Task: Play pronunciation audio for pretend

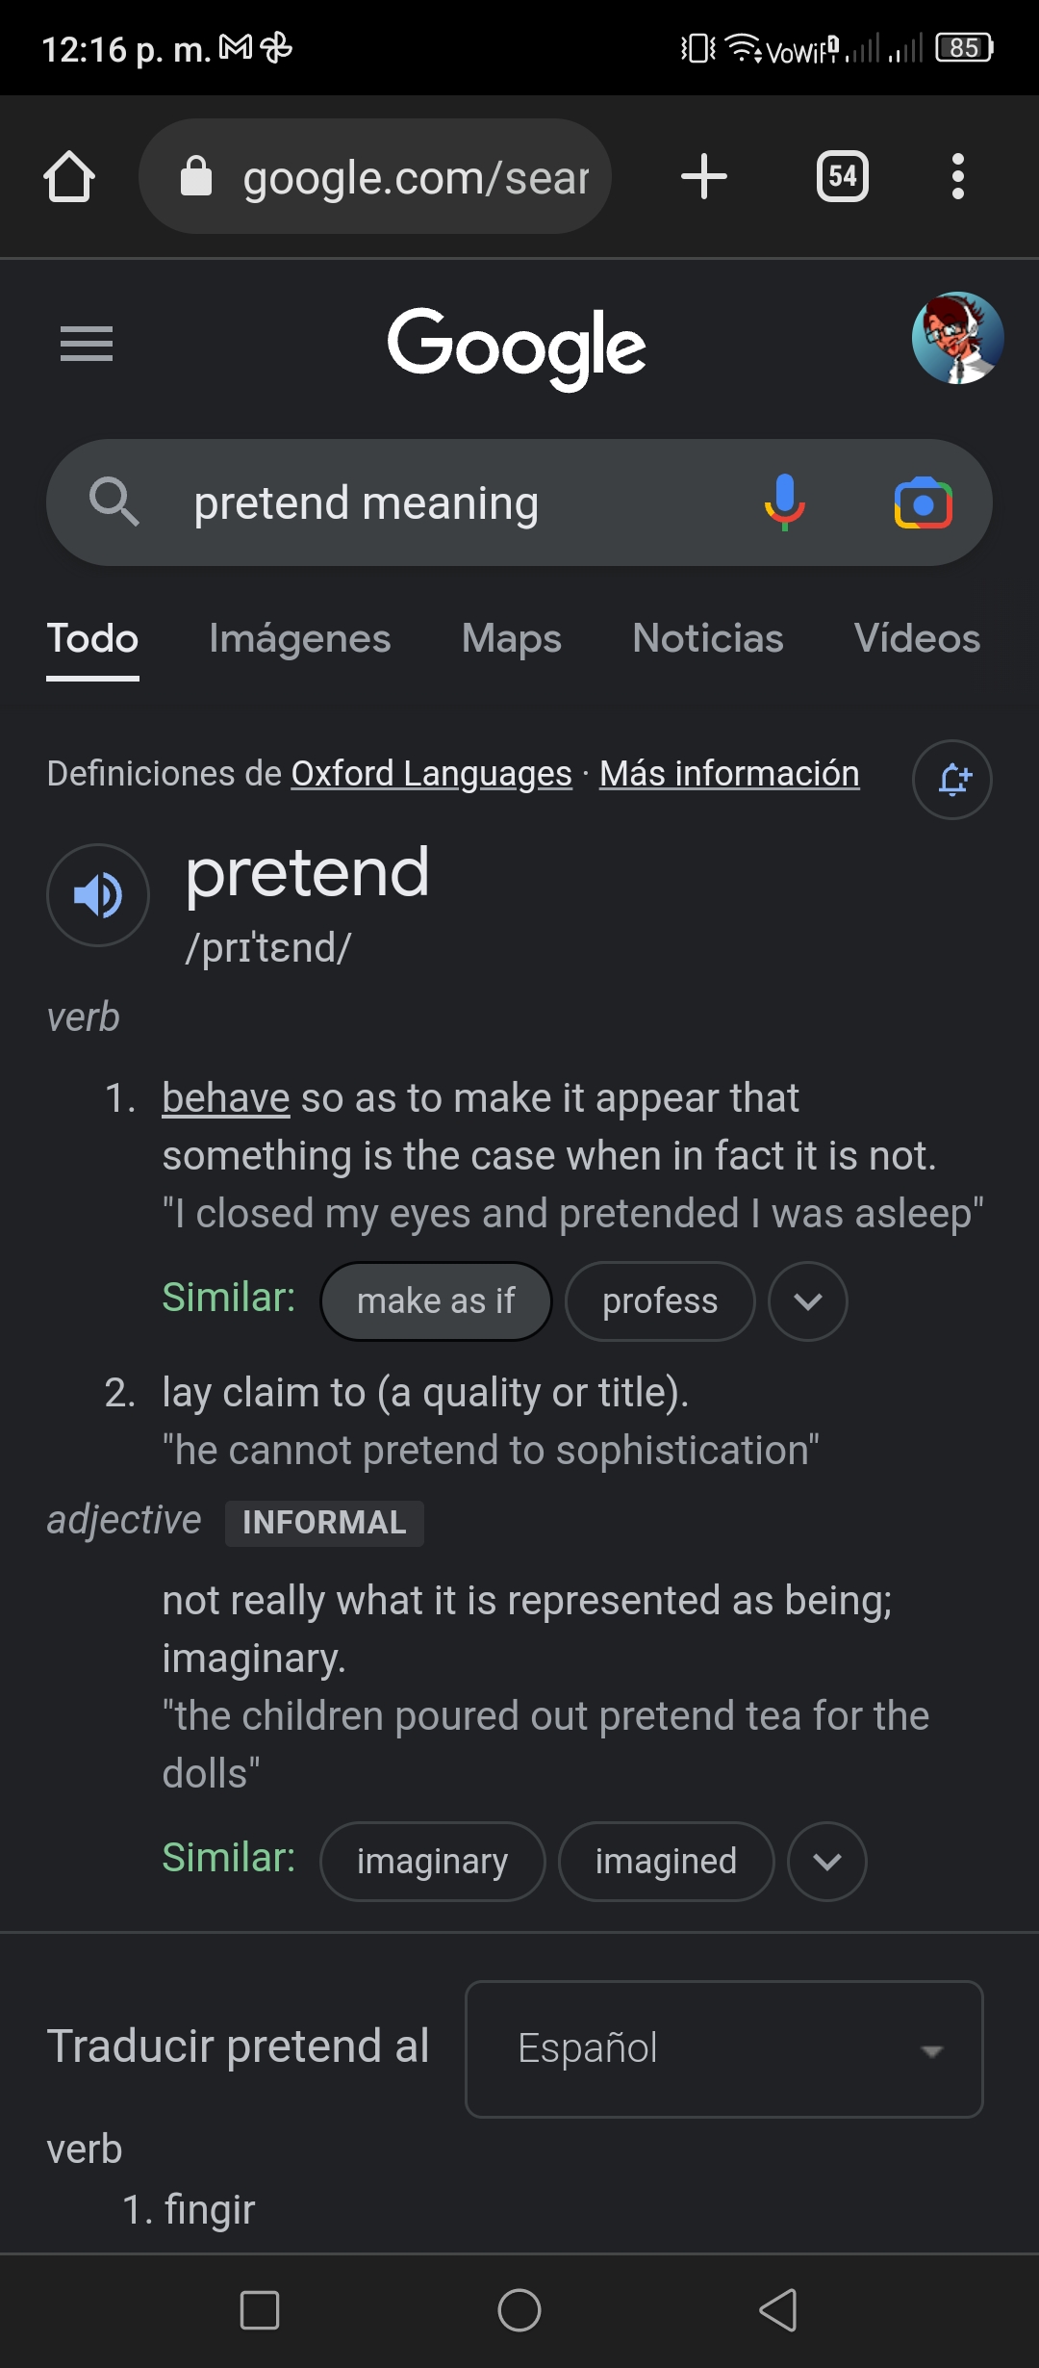Action: 98,895
